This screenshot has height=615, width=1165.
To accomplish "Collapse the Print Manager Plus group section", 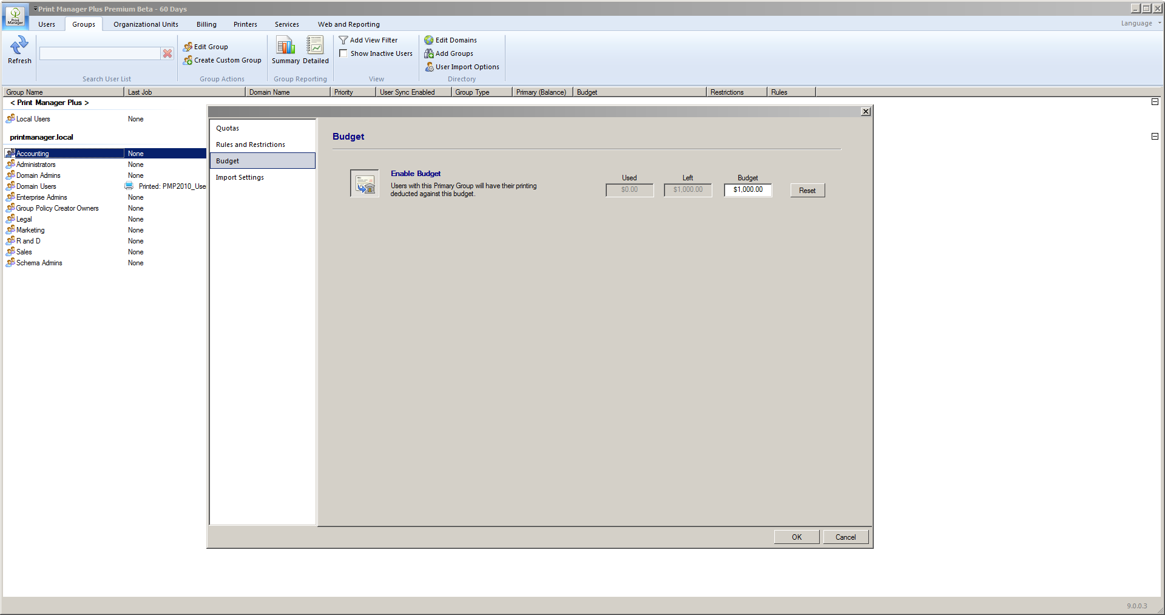I will click(x=1155, y=102).
